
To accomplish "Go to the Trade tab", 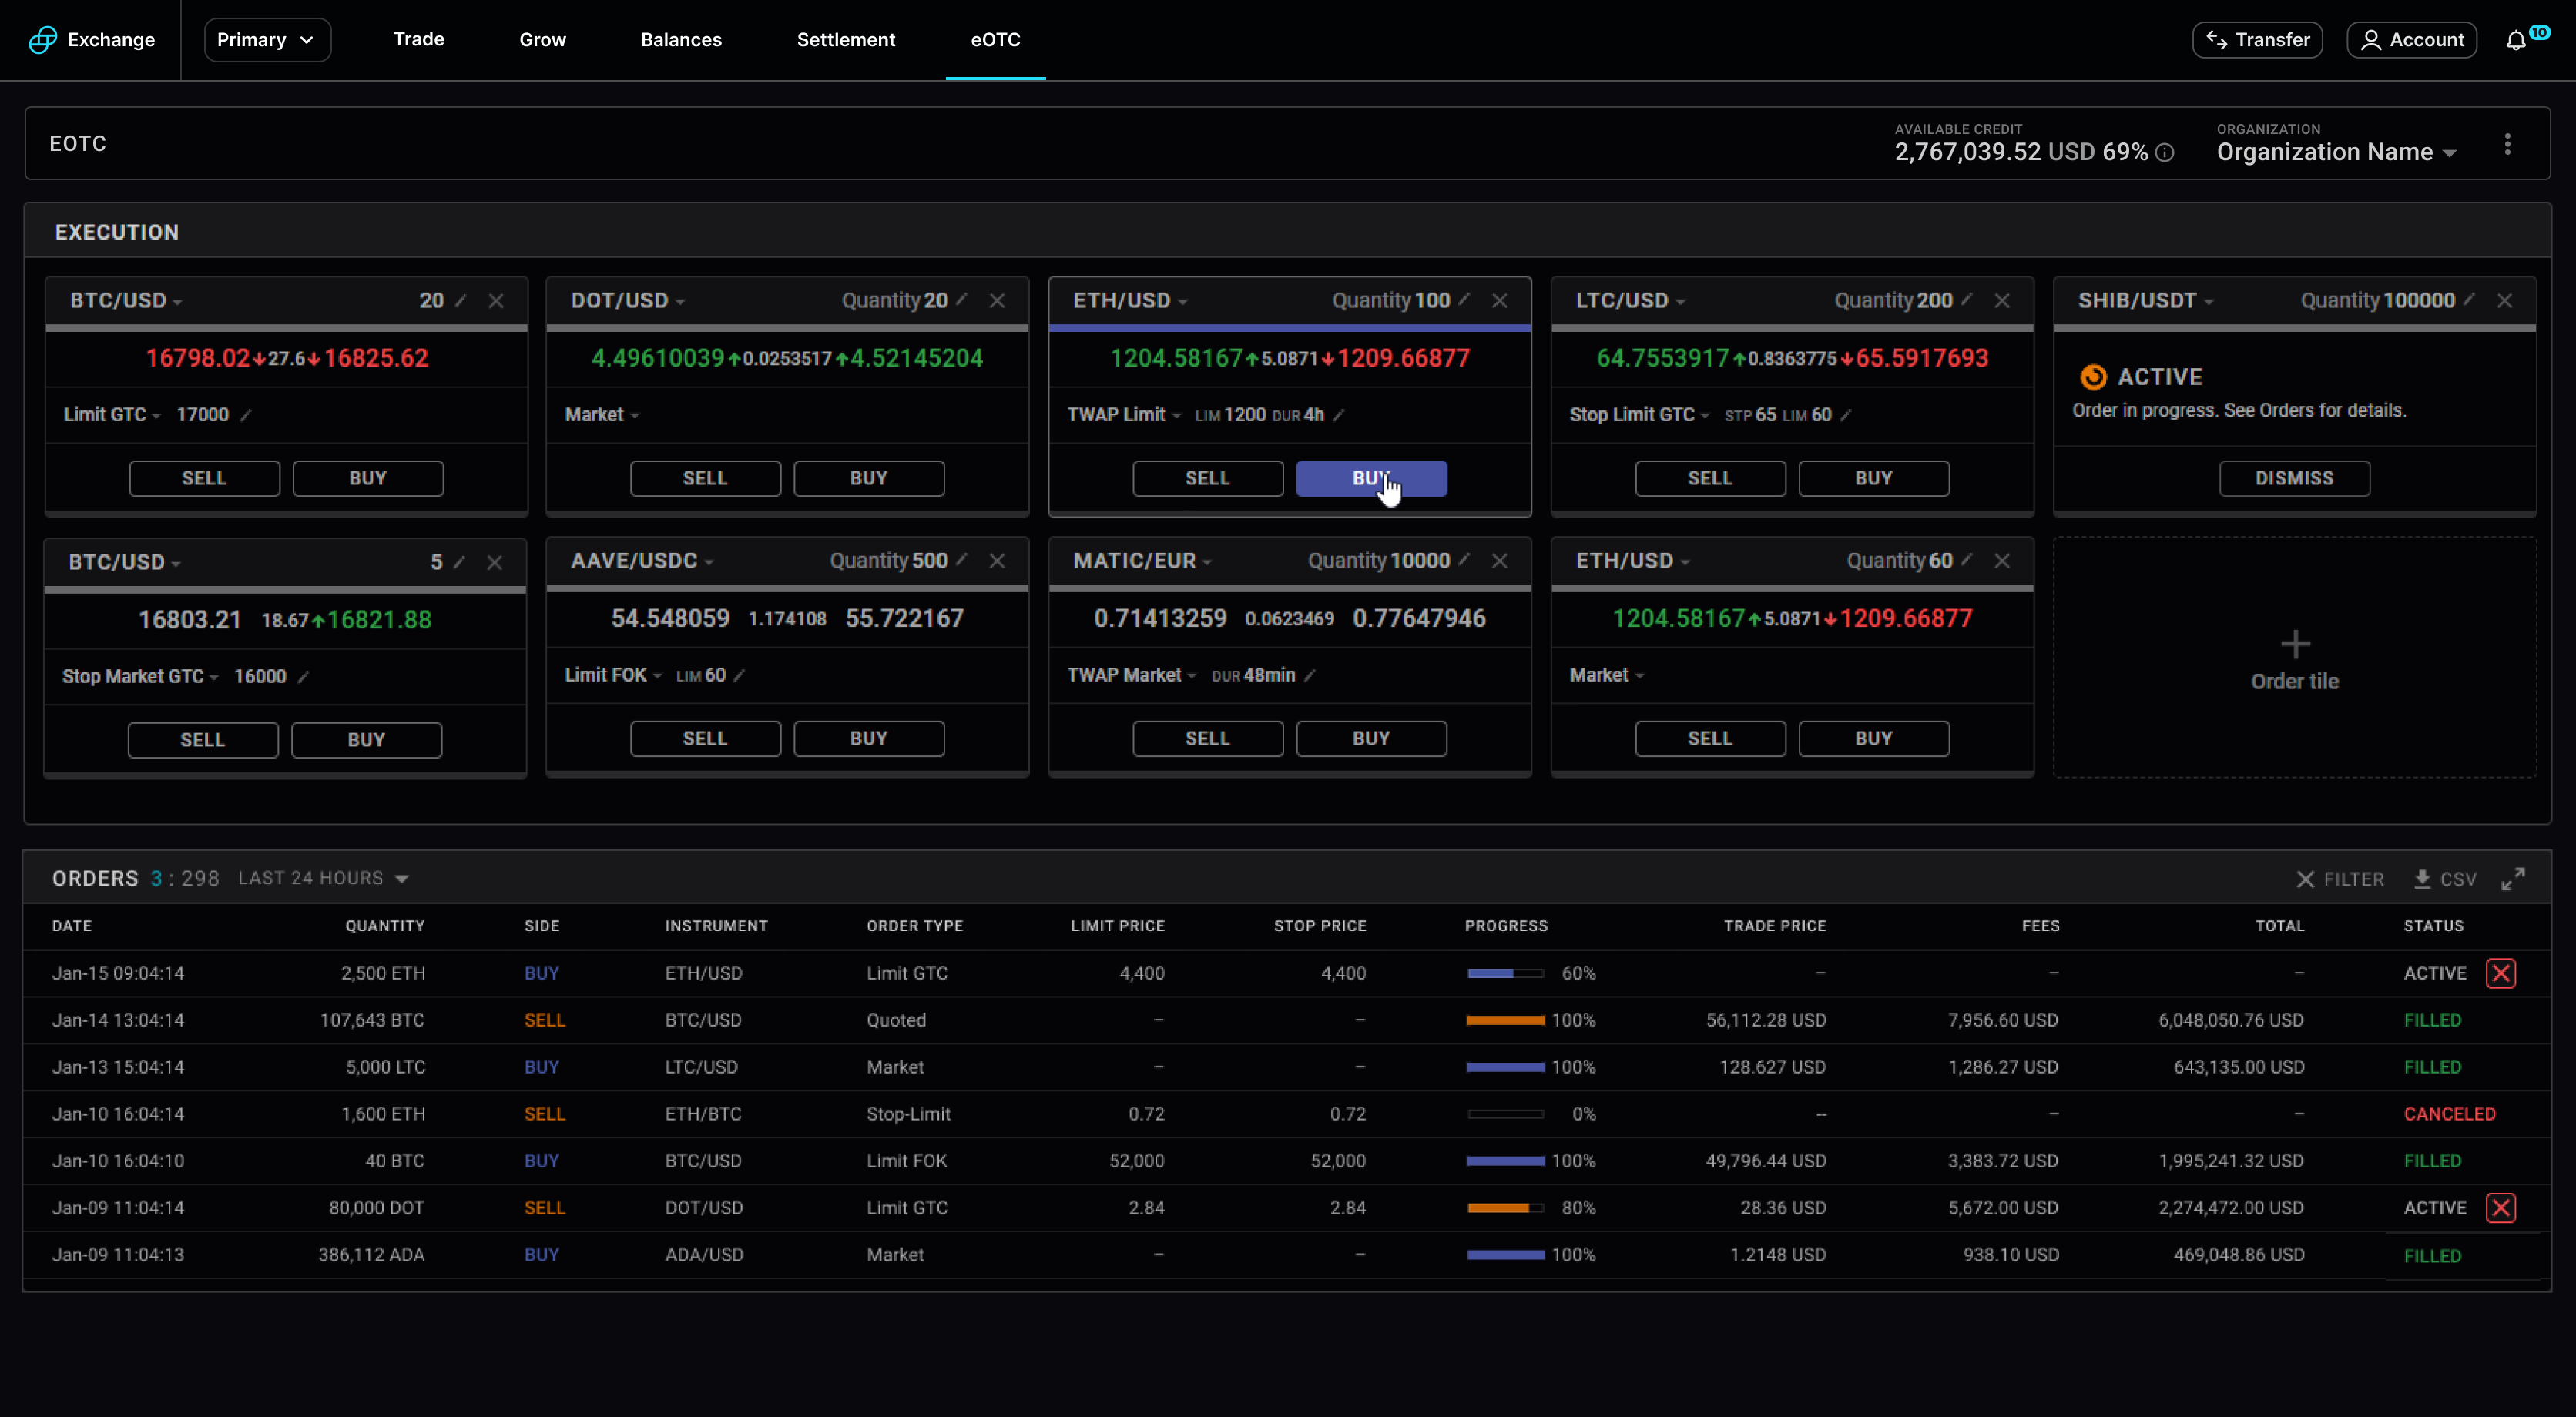I will click(x=418, y=39).
